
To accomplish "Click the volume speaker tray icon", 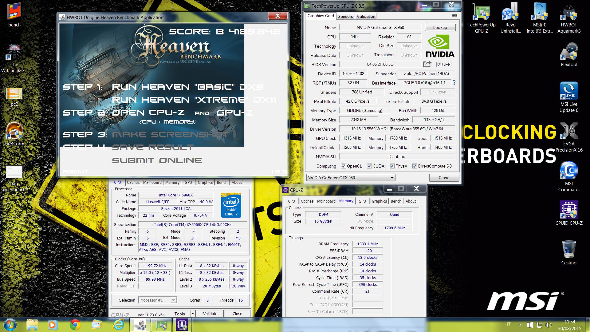I will pyautogui.click(x=548, y=325).
